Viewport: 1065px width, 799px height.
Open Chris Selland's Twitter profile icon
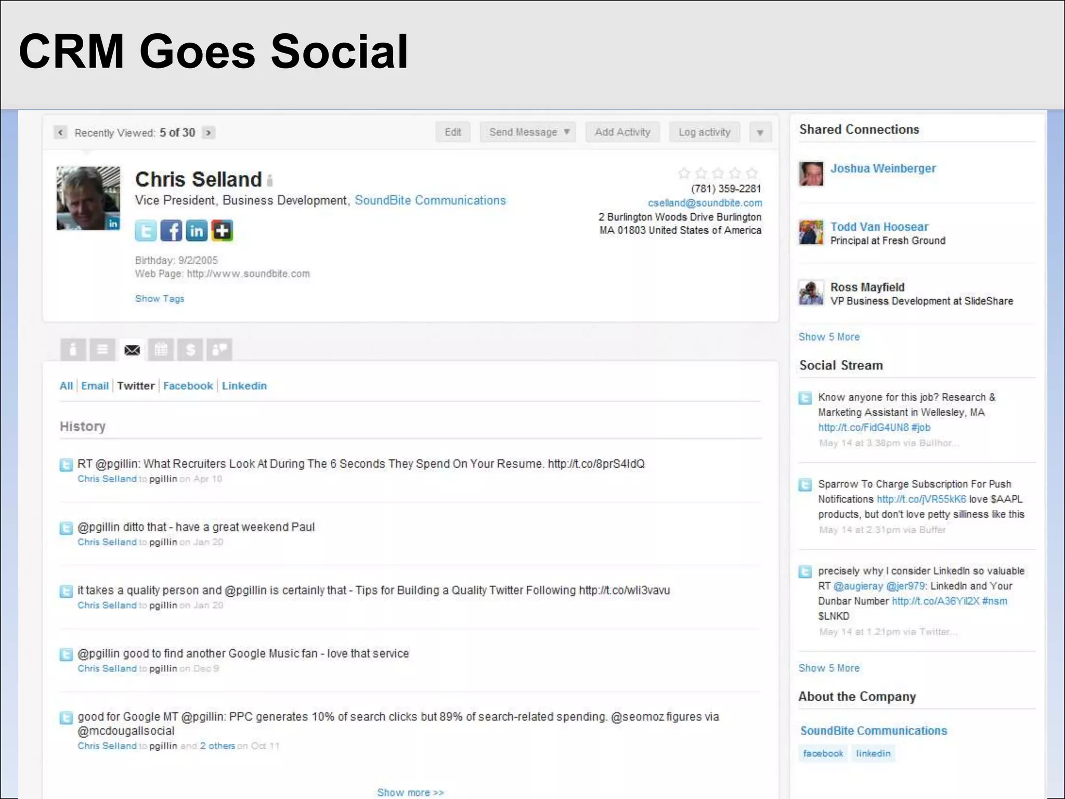[x=146, y=230]
